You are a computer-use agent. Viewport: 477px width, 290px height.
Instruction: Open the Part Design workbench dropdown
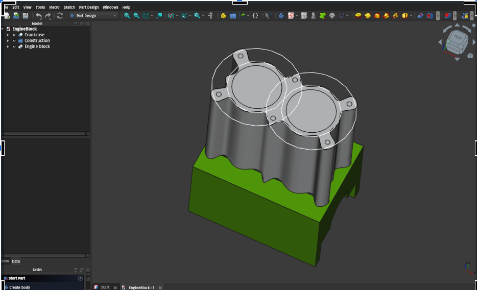(x=93, y=16)
